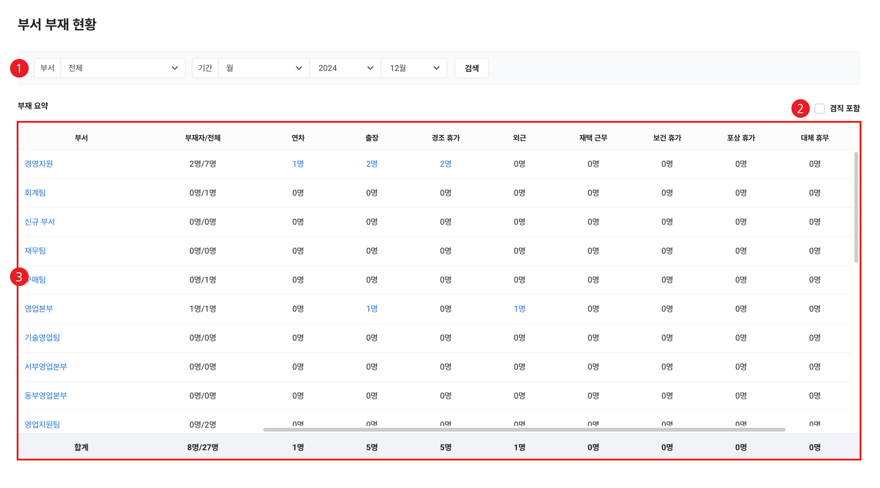The width and height of the screenshot is (880, 488).
Task: Enable the 겸직 포함 checkbox
Action: pyautogui.click(x=819, y=108)
